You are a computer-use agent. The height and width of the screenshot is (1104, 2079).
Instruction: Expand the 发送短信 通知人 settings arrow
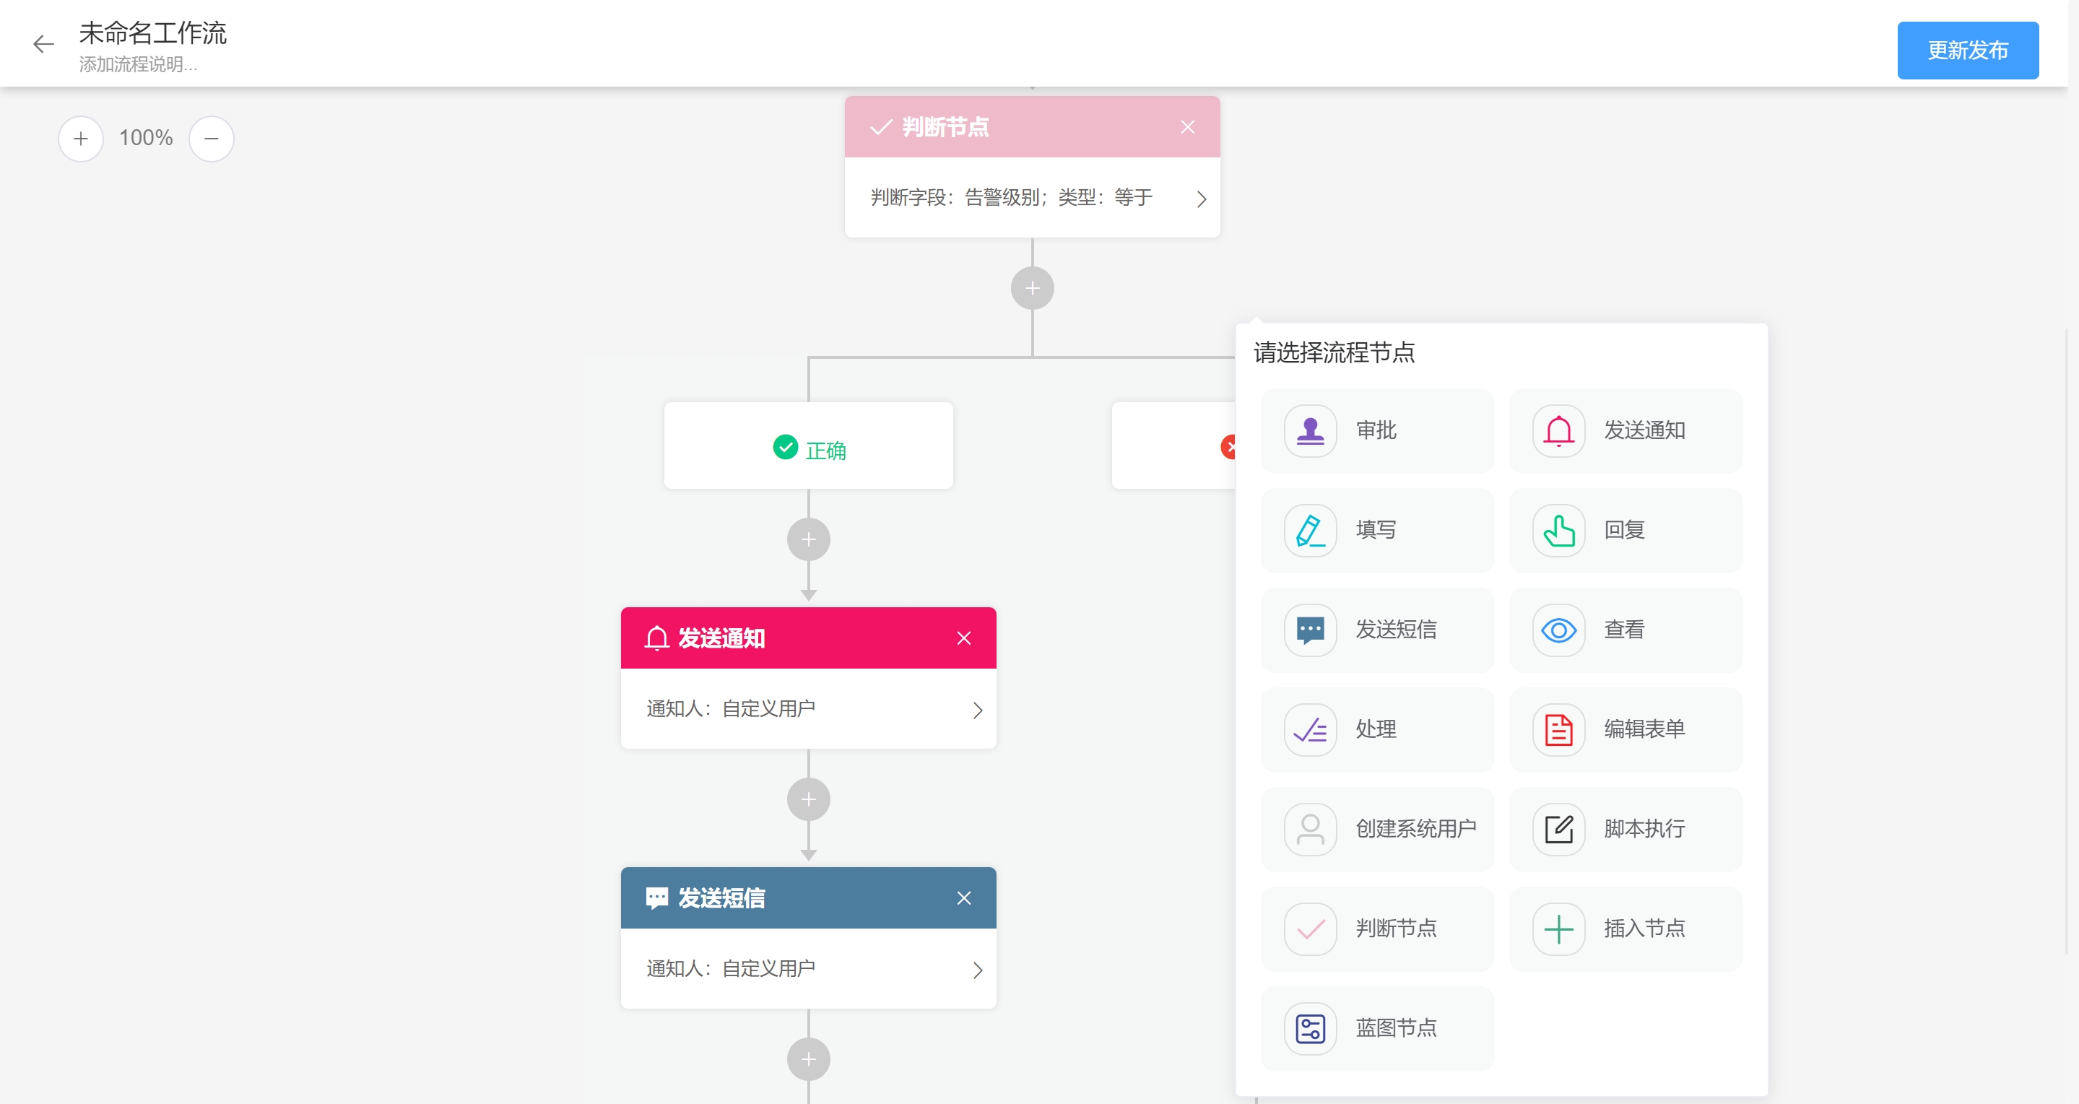(977, 970)
